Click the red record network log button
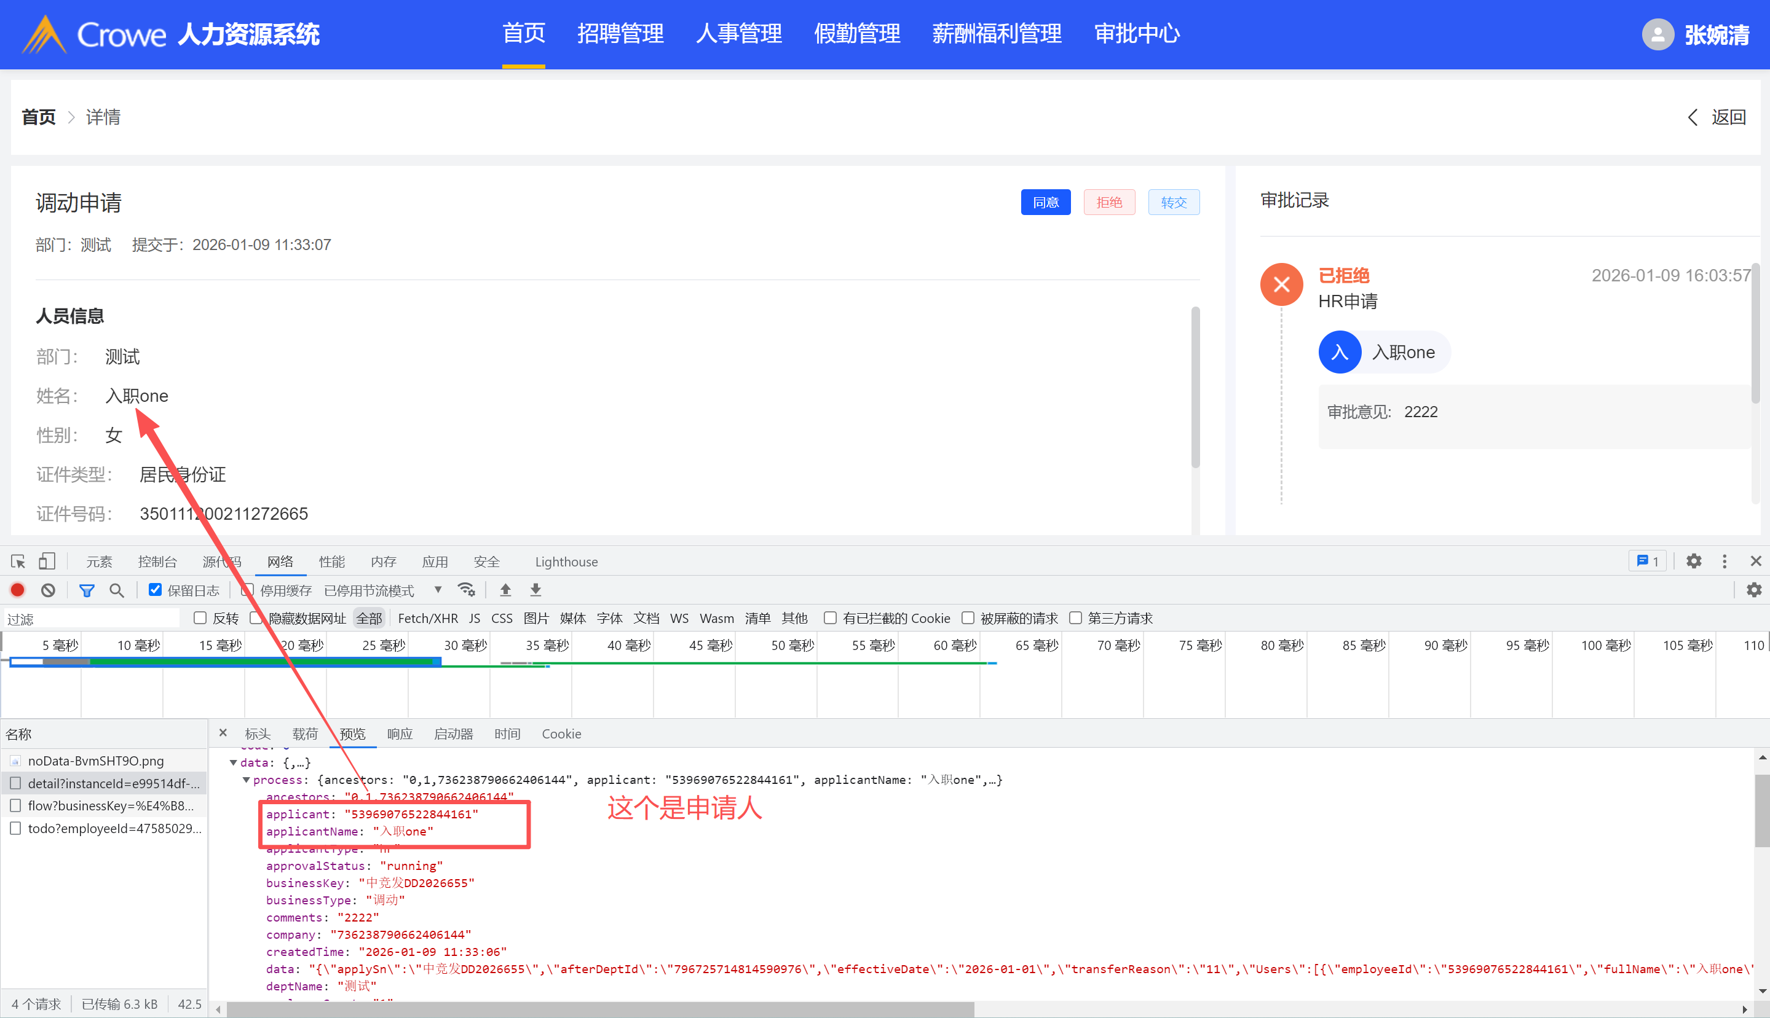This screenshot has height=1018, width=1770. (18, 590)
